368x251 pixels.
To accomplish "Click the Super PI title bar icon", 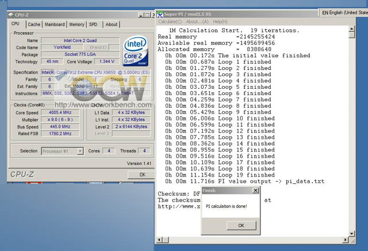I will pos(160,14).
